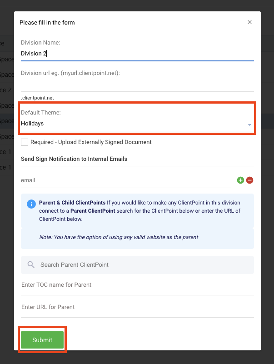Click the magnifier icon in search box
The width and height of the screenshot is (274, 364).
click(x=31, y=264)
